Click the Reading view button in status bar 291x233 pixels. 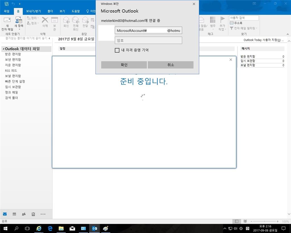point(245,221)
